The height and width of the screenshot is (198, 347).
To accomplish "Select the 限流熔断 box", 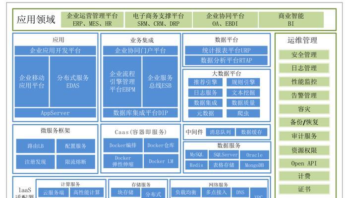I will [x=76, y=162].
